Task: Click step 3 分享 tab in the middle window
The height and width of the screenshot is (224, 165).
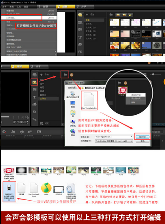Action: tap(39, 66)
